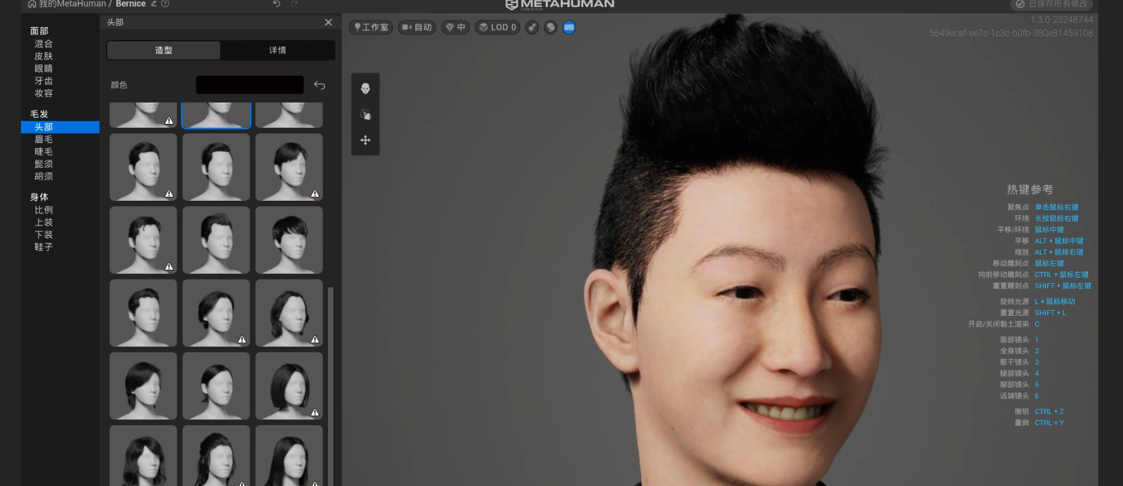Open the 上装 clothing settings
Viewport: 1123px width, 486px height.
(x=44, y=222)
